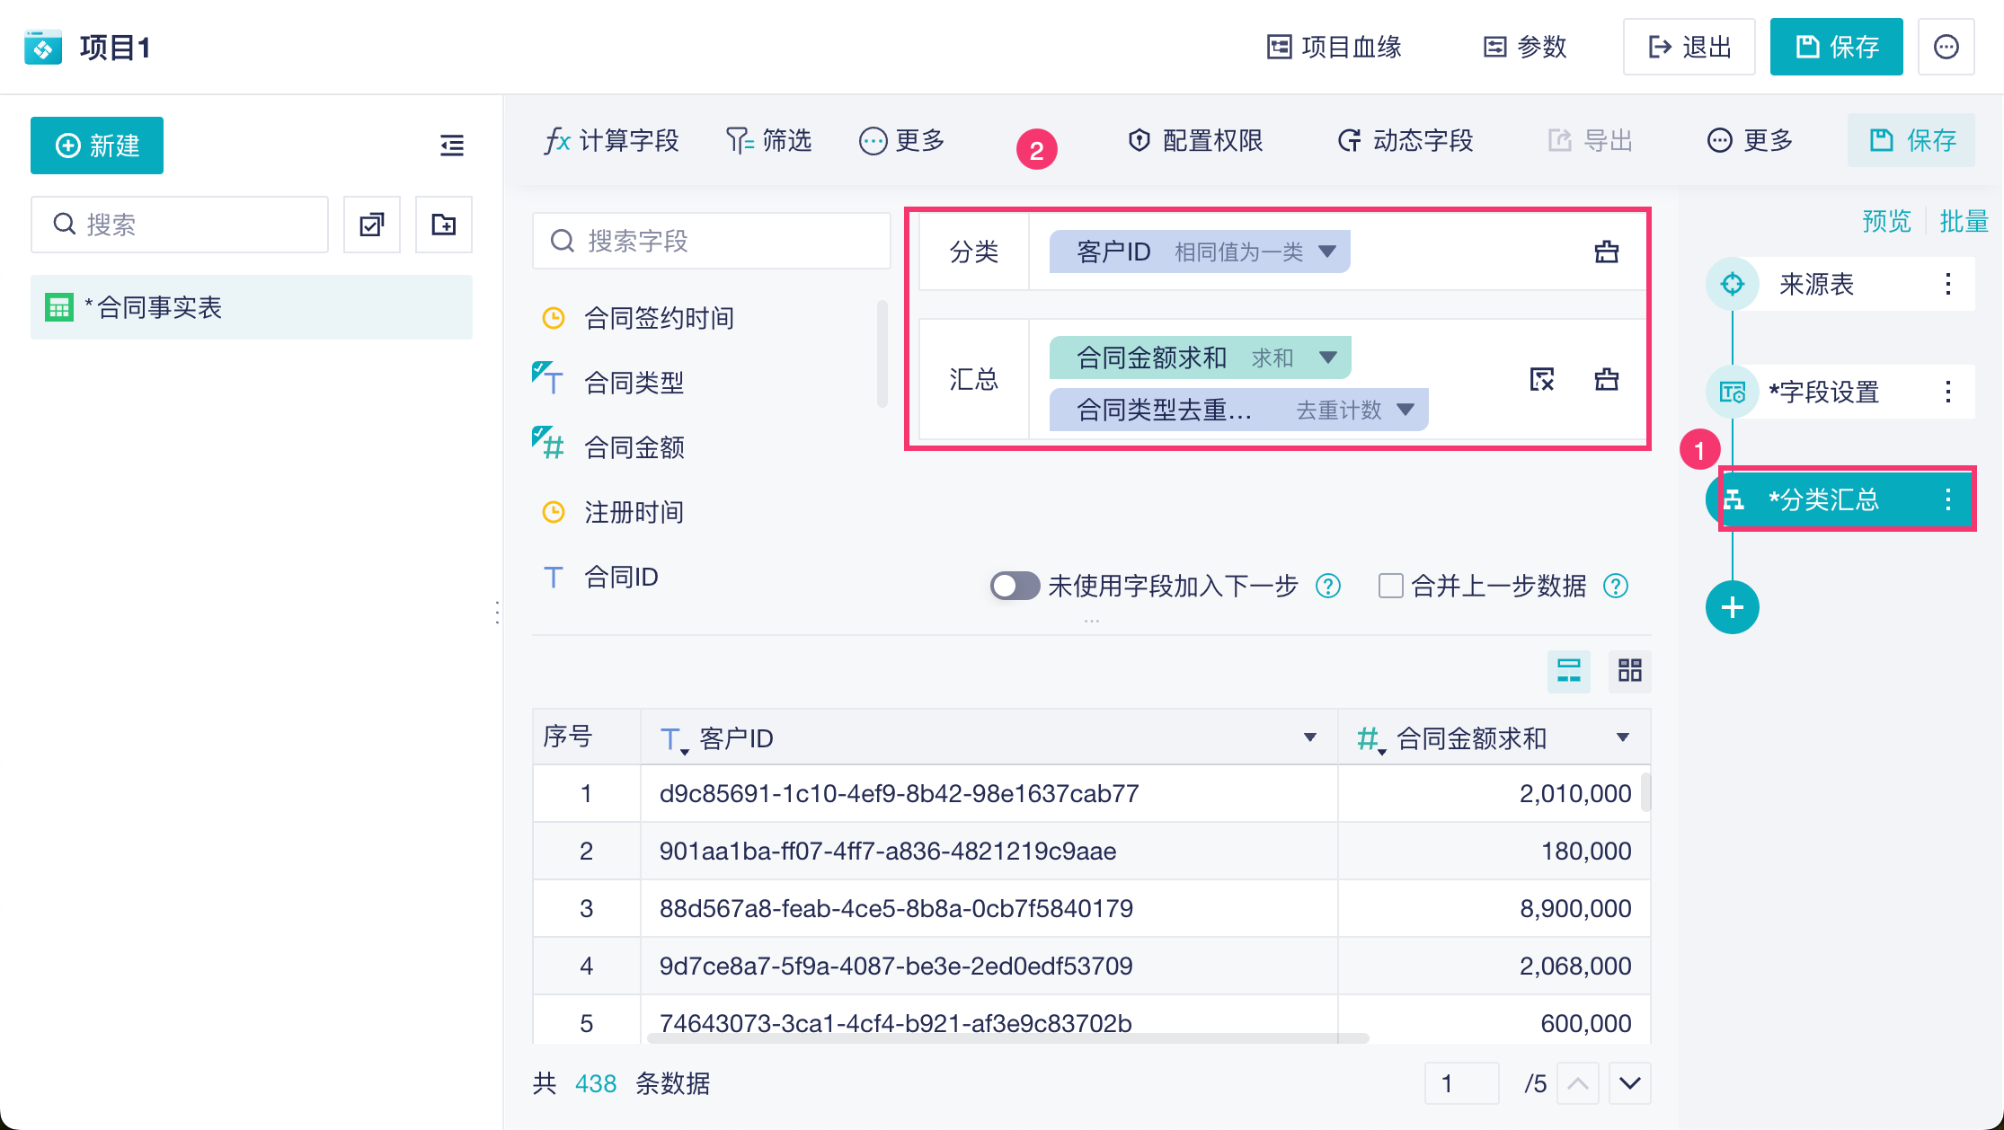
Task: Toggle 未使用字段加入下一步 switch
Action: pyautogui.click(x=1015, y=587)
